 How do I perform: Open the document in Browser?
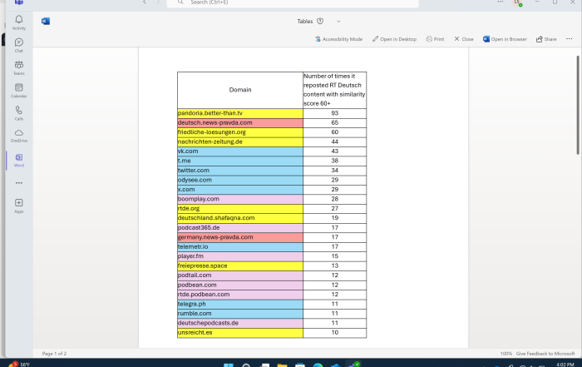[x=505, y=39]
